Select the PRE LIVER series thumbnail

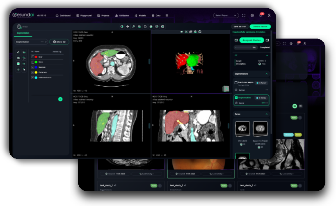(242, 129)
